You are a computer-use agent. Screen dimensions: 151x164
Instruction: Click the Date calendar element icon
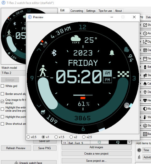[x=145, y=50]
